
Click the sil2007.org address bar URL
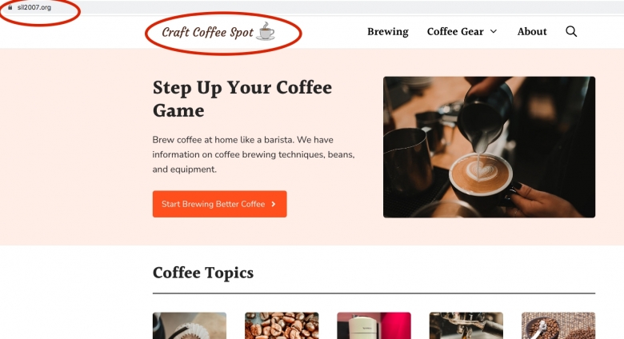[x=34, y=7]
